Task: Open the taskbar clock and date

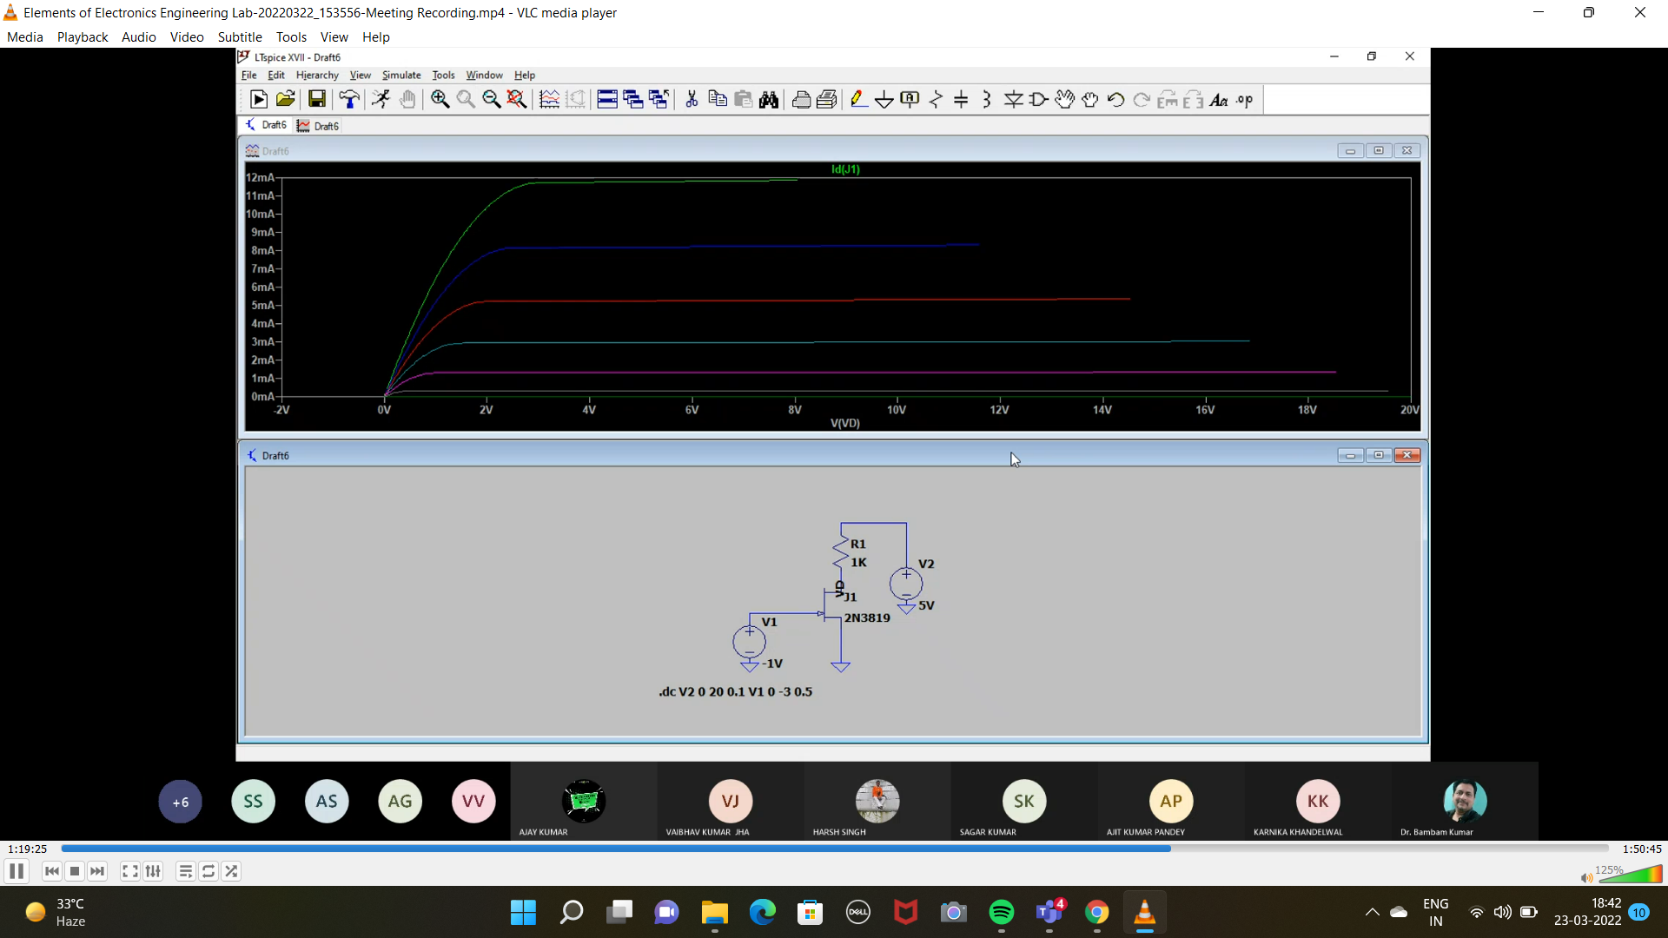Action: (1587, 913)
